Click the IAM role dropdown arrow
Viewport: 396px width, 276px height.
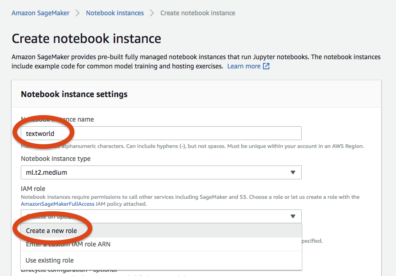coord(292,216)
